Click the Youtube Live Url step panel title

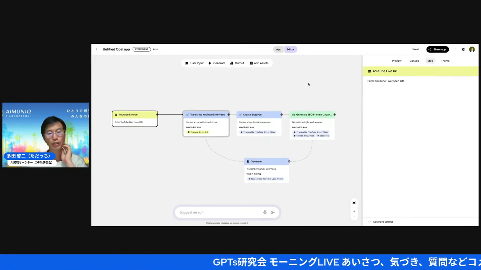click(385, 71)
